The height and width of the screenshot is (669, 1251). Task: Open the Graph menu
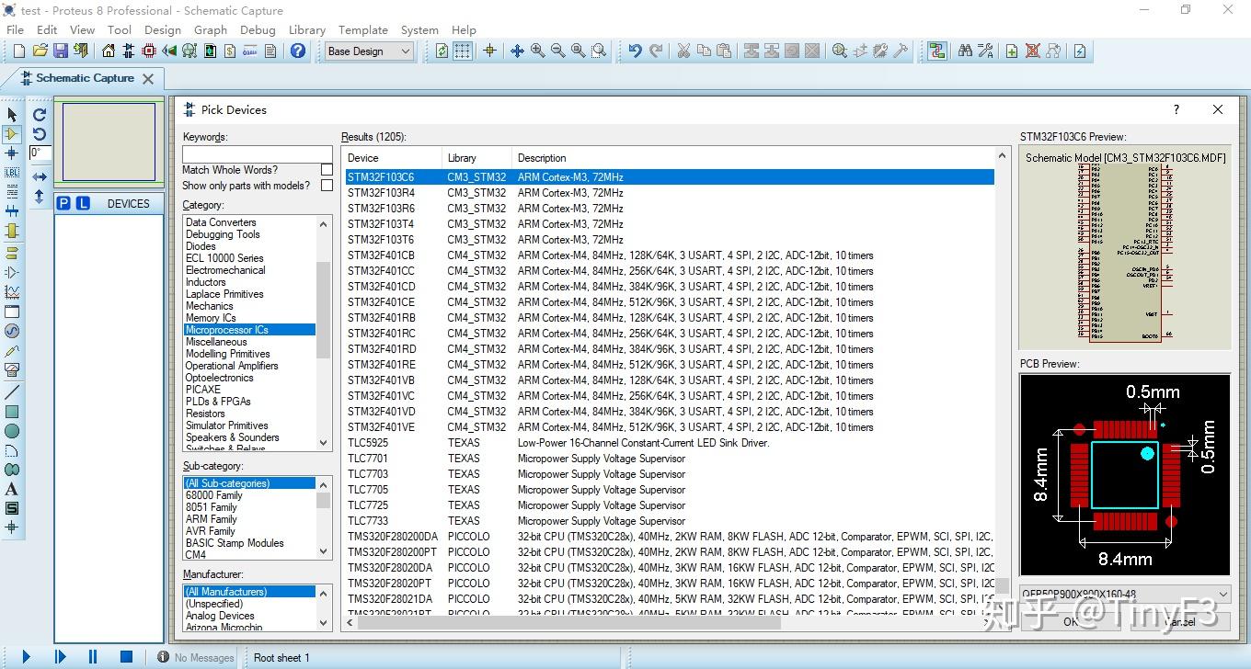click(211, 29)
